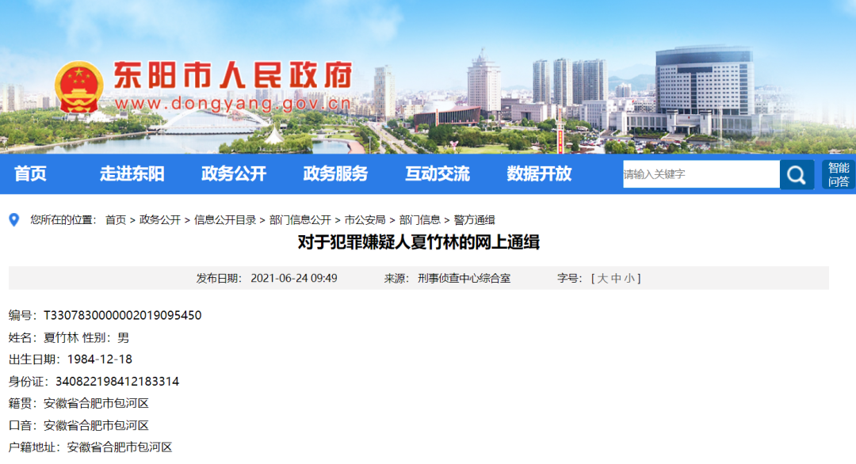Image resolution: width=856 pixels, height=464 pixels.
Task: Click the 您所在的位置 label
Action: pos(63,220)
